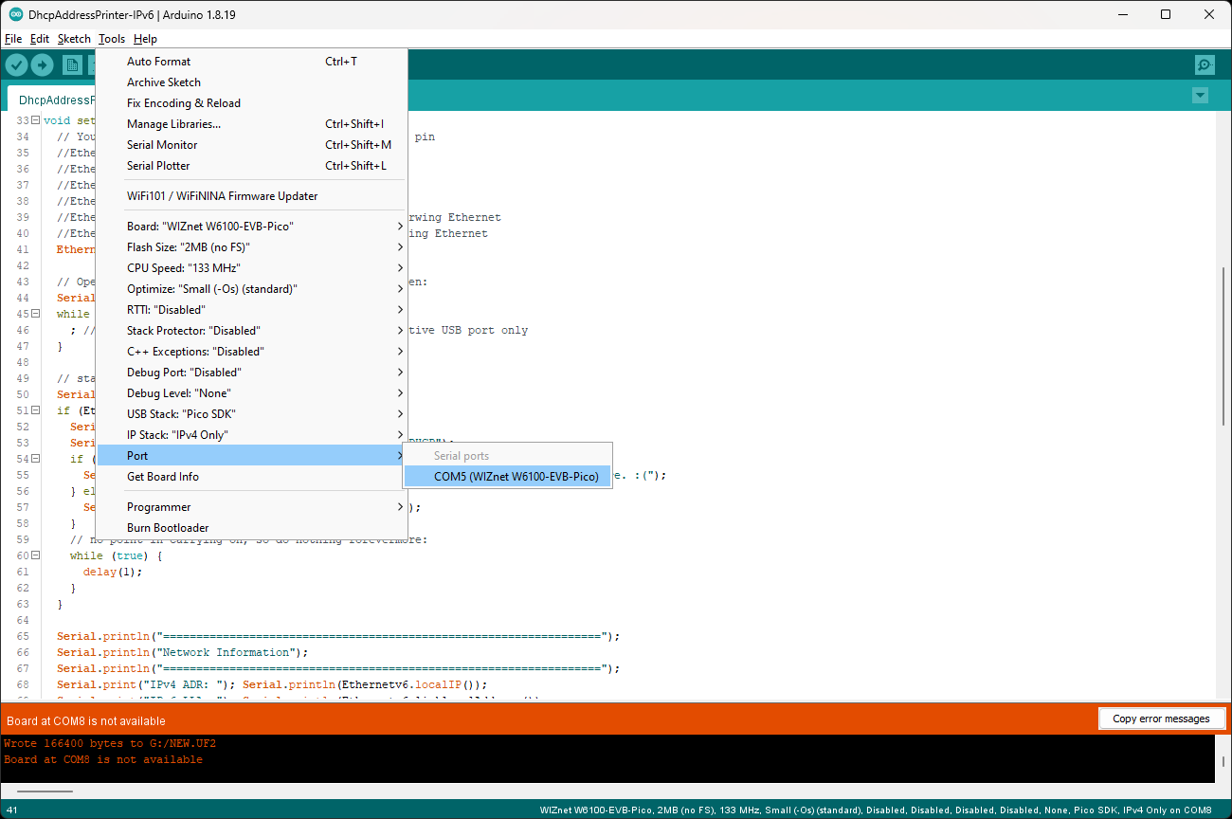The height and width of the screenshot is (819, 1232).
Task: Click the highlighted Port menu entry
Action: [x=252, y=456]
